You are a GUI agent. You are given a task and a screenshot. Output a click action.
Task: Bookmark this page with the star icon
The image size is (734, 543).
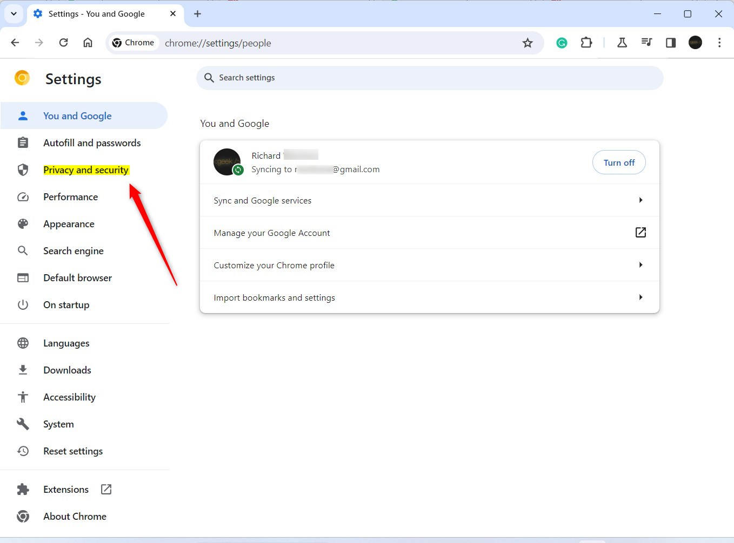click(x=528, y=43)
